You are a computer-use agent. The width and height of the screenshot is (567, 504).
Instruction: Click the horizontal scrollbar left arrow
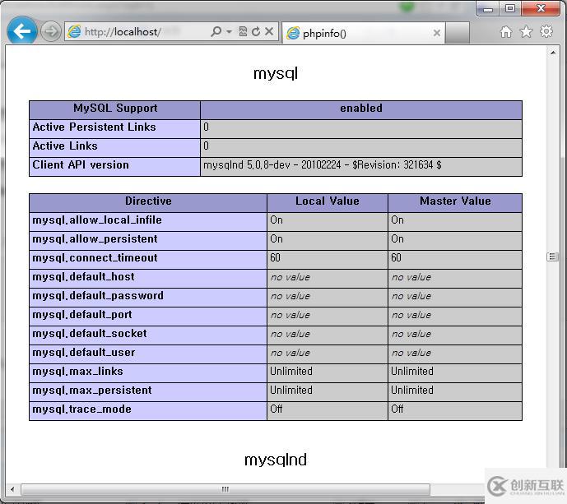12,489
